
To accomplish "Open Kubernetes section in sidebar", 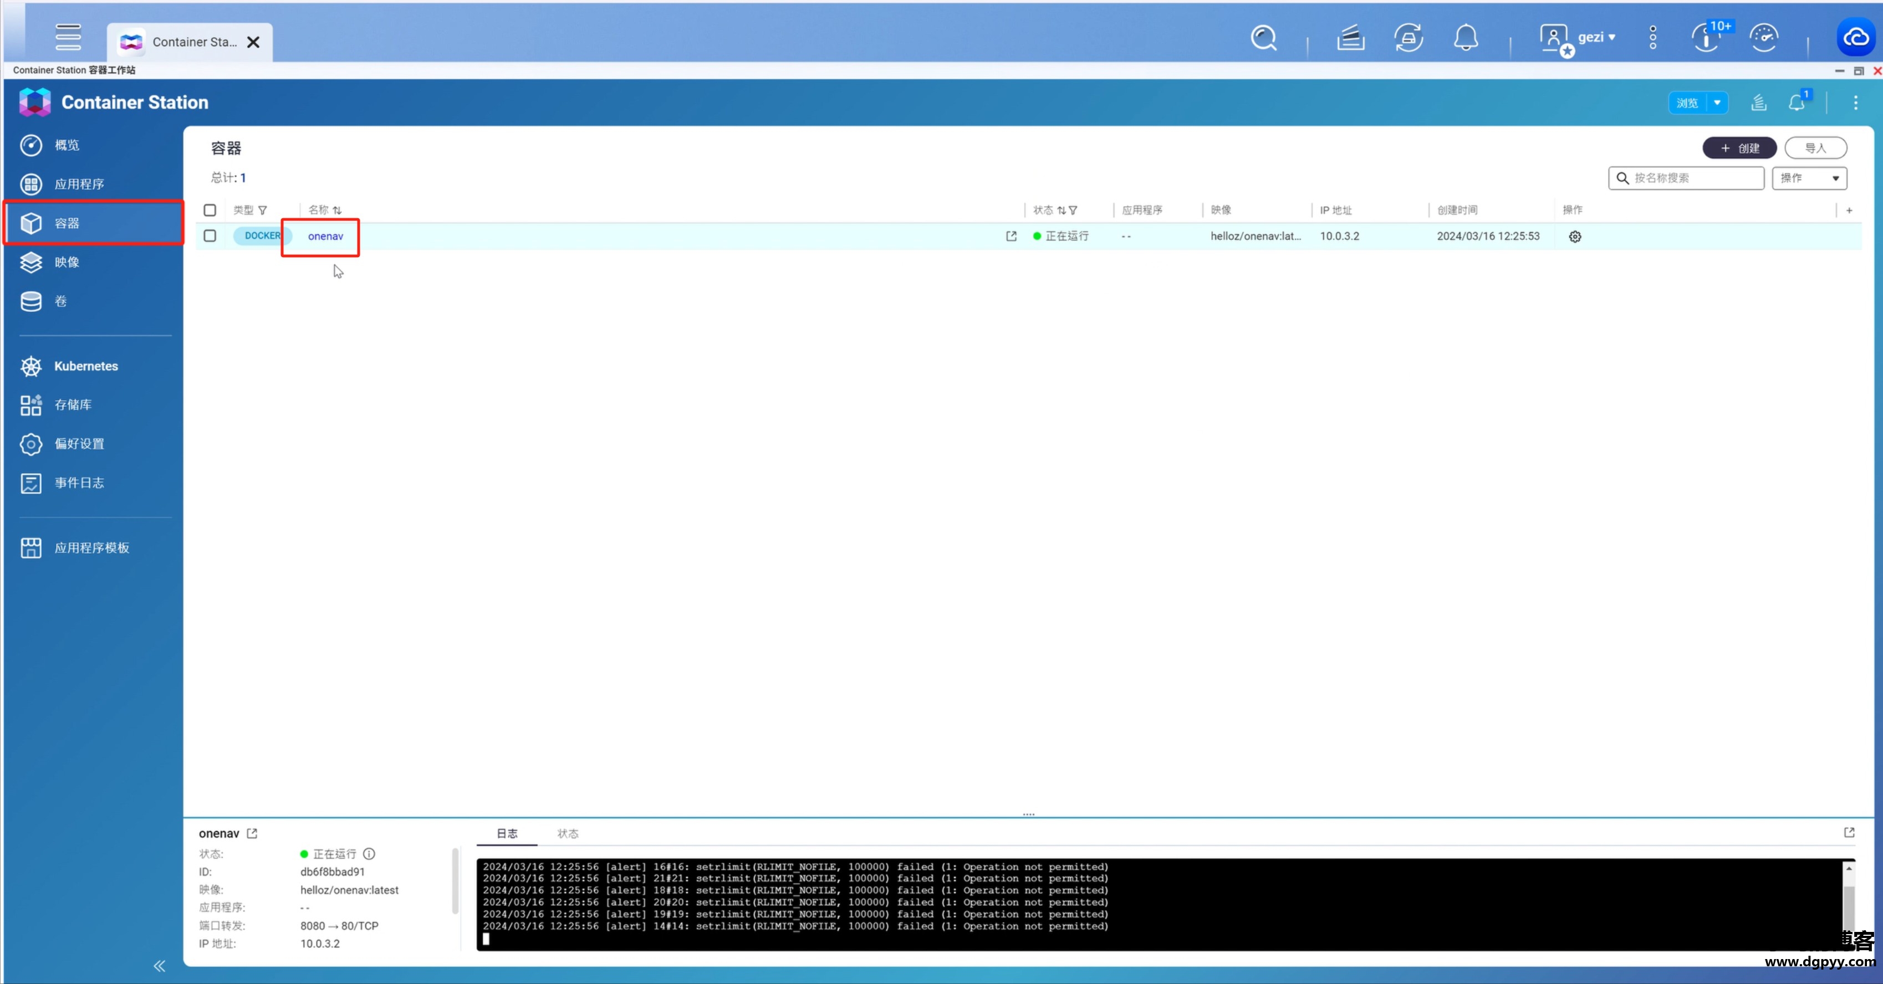I will [94, 366].
